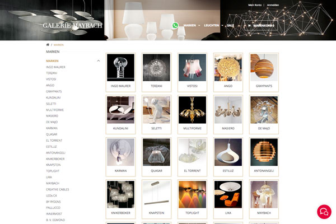Select Fallucco in sidebar list
The height and width of the screenshot is (224, 336).
pos(53,208)
